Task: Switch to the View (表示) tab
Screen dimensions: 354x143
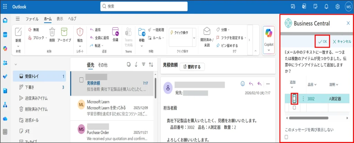Action: (x=60, y=19)
